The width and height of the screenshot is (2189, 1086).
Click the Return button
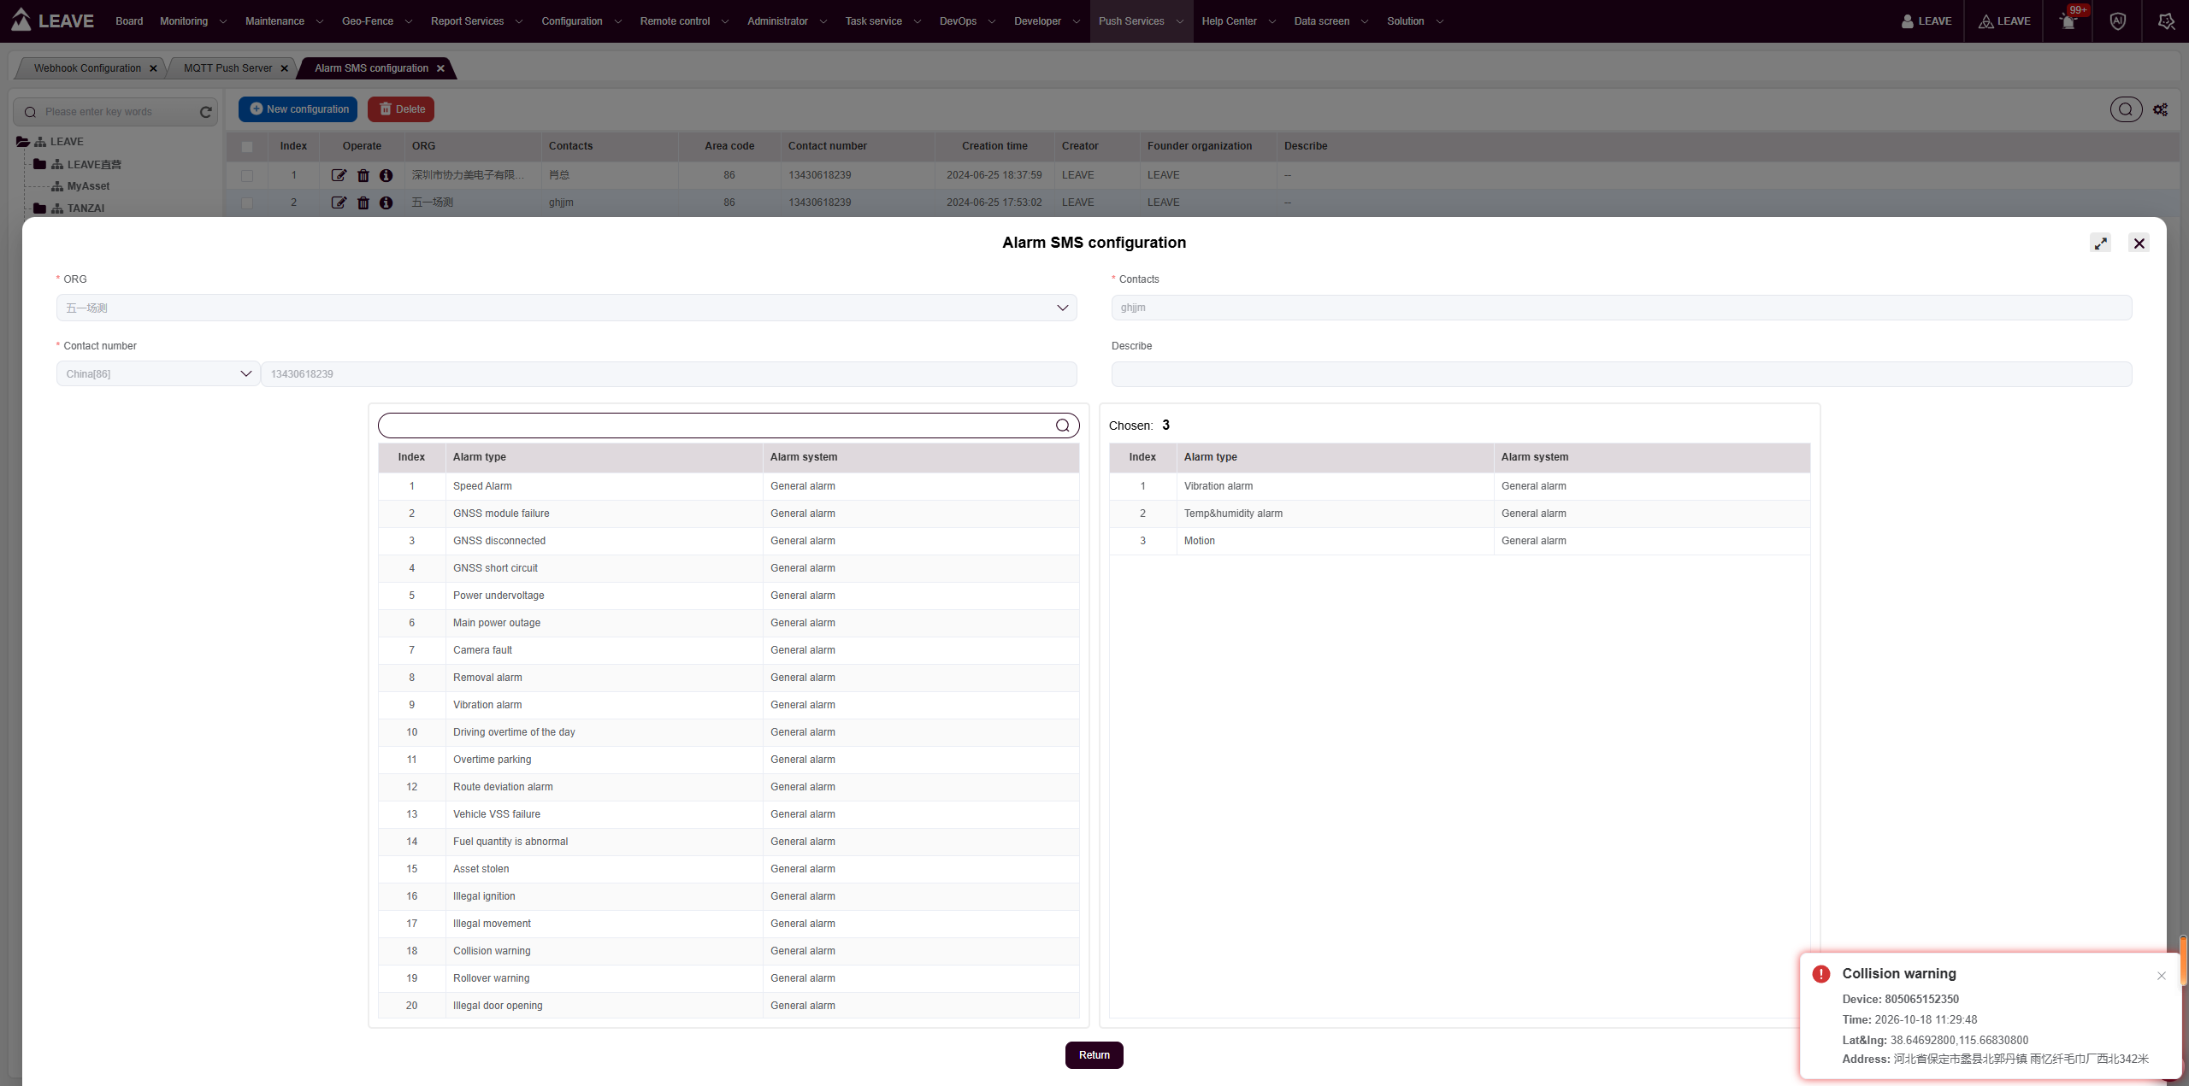1094,1055
